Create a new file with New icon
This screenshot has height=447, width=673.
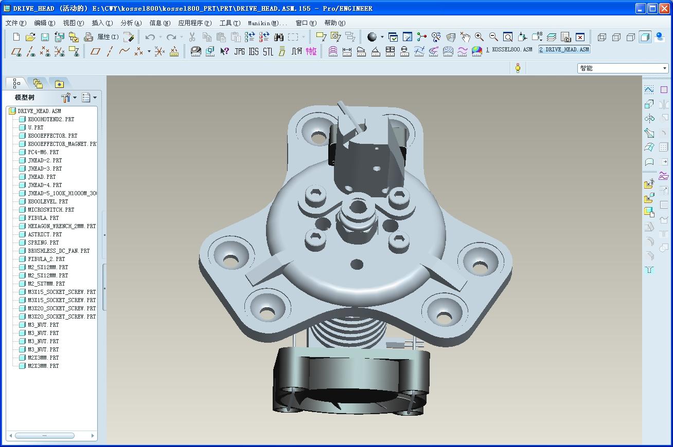click(x=16, y=37)
